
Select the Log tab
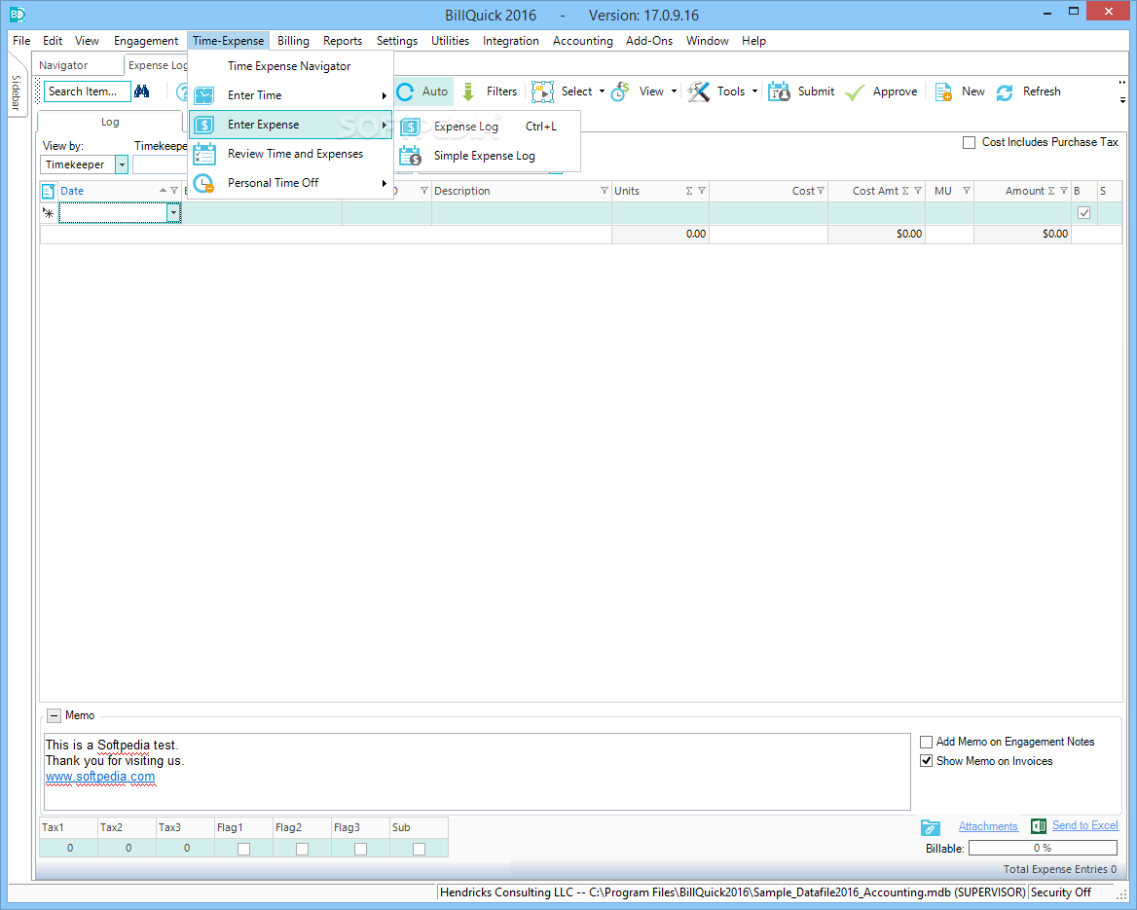[109, 122]
